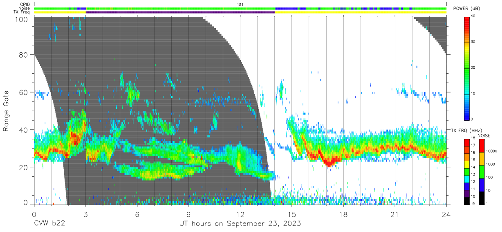
Task: Click the TX FRQ color scale bar
Action: (x=467, y=171)
